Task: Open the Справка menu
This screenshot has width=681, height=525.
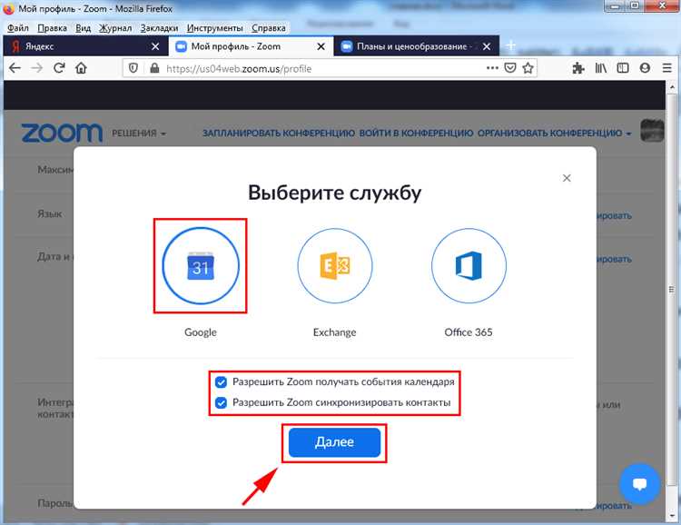Action: (x=269, y=28)
